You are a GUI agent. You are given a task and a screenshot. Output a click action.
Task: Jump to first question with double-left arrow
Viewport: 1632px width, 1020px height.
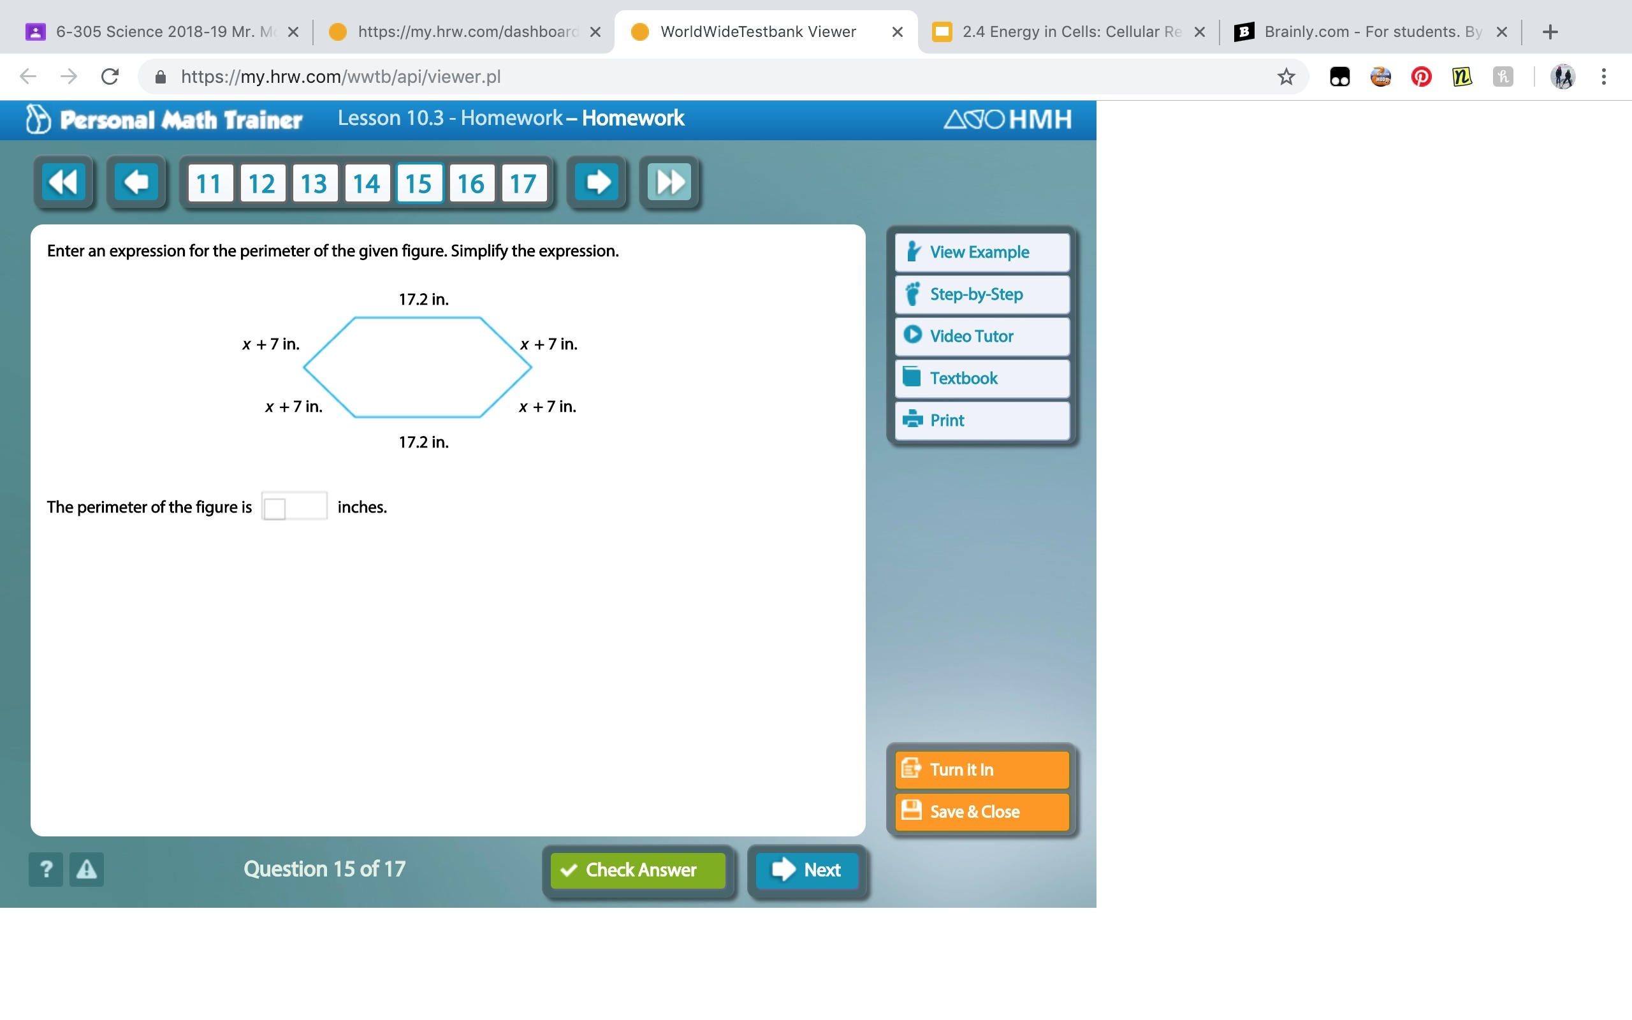tap(64, 182)
